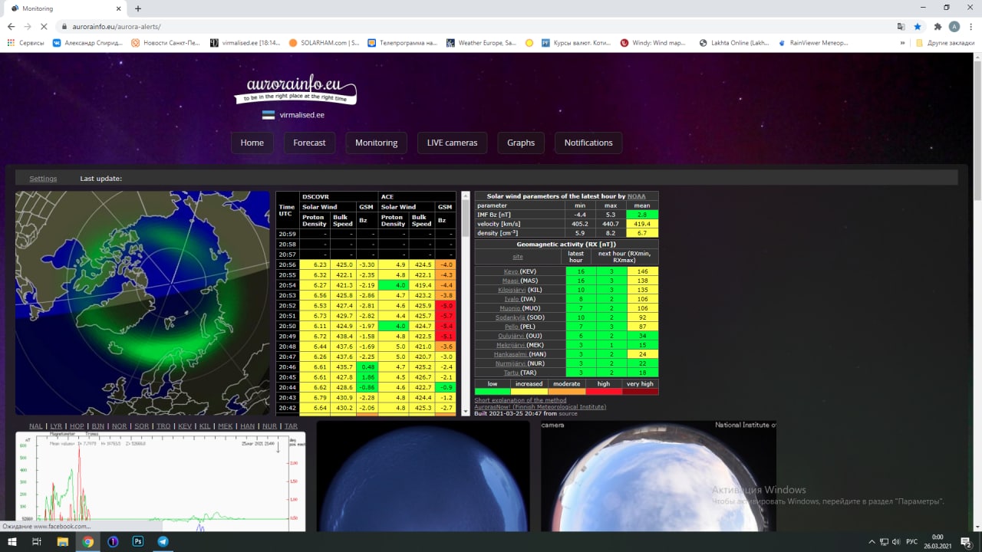Viewport: 982px width, 552px height.
Task: Click the National Institute all-sky camera image
Action: click(658, 475)
